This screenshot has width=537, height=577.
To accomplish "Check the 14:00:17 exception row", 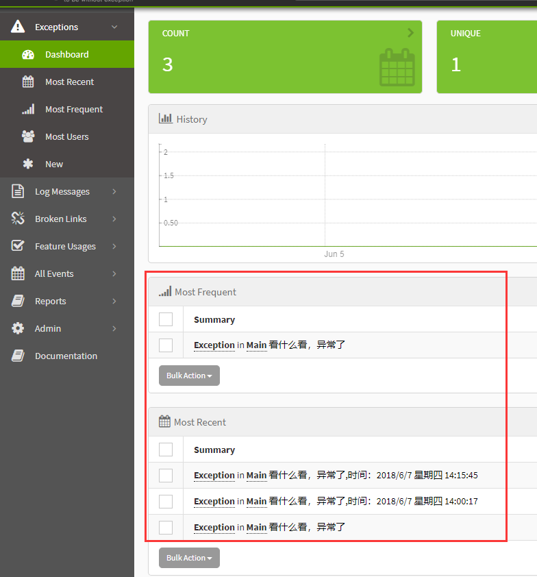I will click(166, 501).
